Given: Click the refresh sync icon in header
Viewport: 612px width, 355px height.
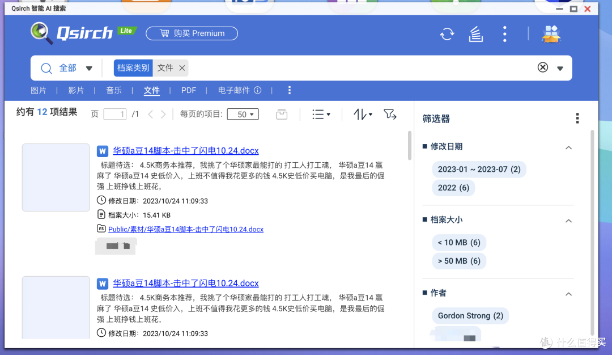Looking at the screenshot, I should coord(447,34).
